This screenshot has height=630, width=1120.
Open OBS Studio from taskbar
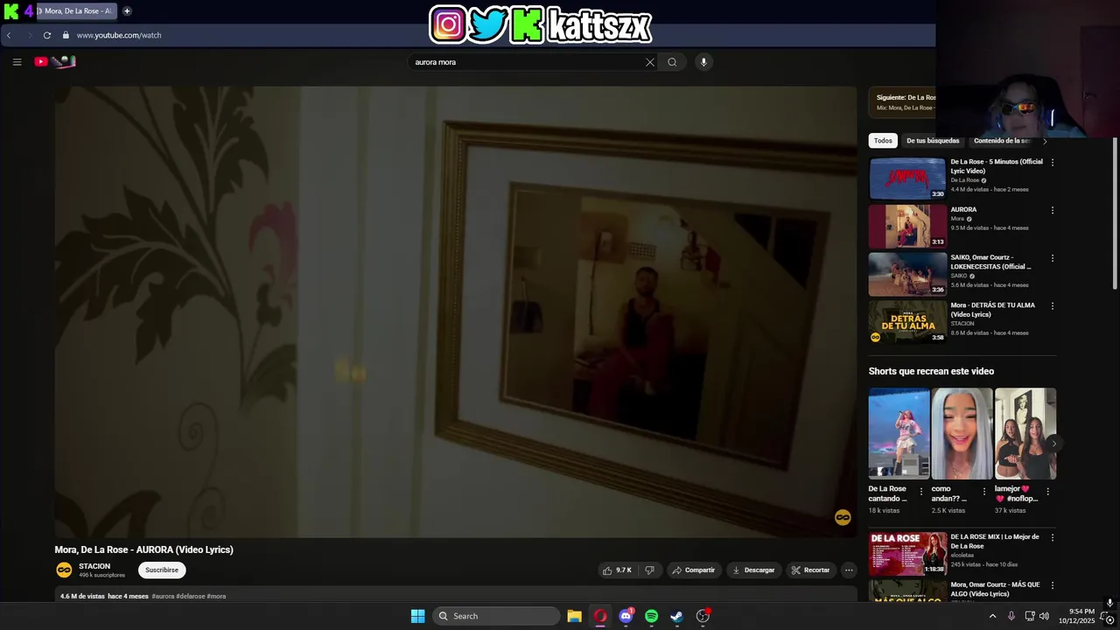click(703, 616)
